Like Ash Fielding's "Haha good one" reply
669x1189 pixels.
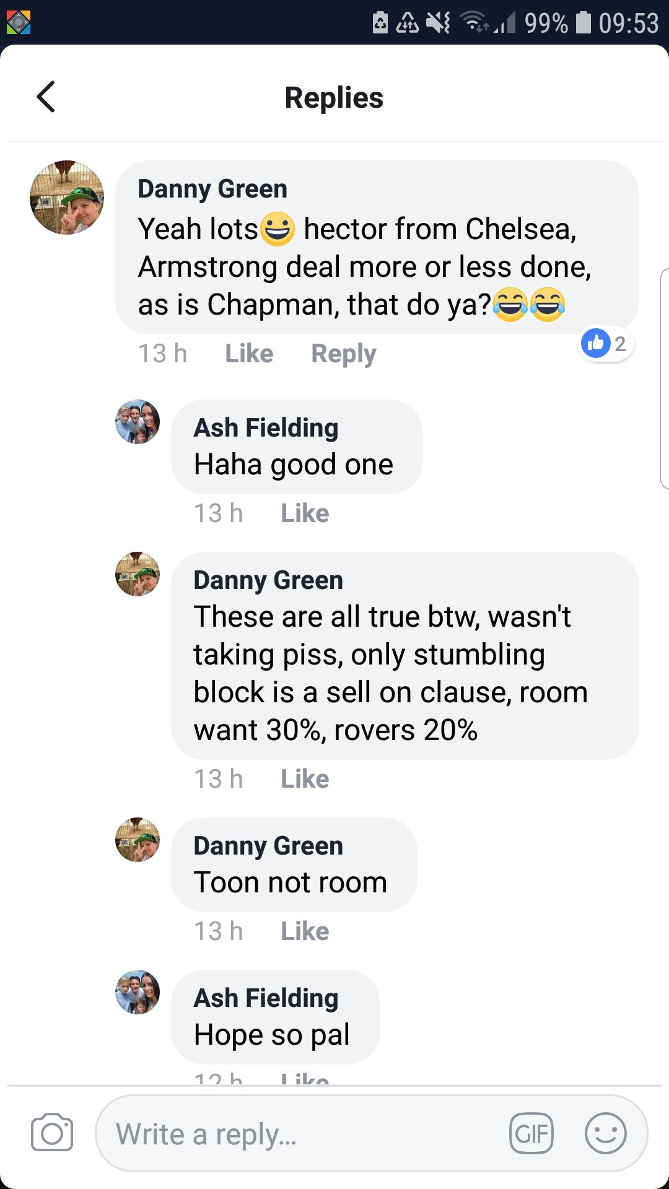(x=305, y=513)
